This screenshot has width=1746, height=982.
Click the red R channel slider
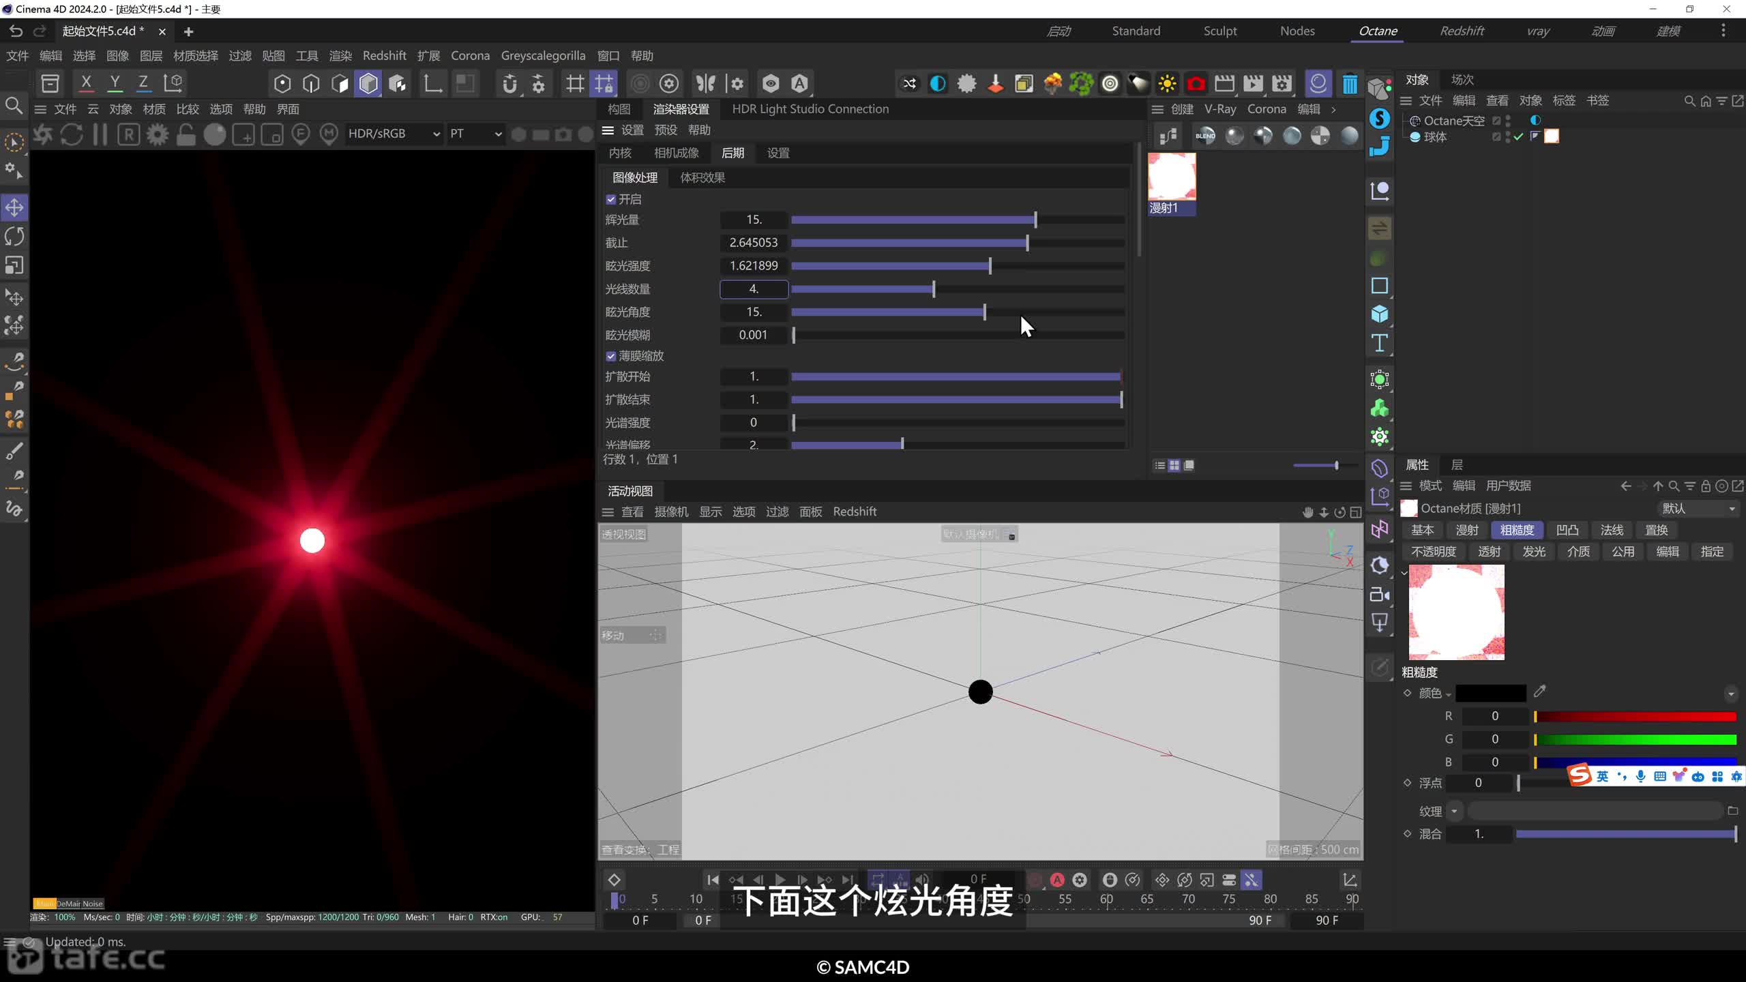click(x=1635, y=716)
